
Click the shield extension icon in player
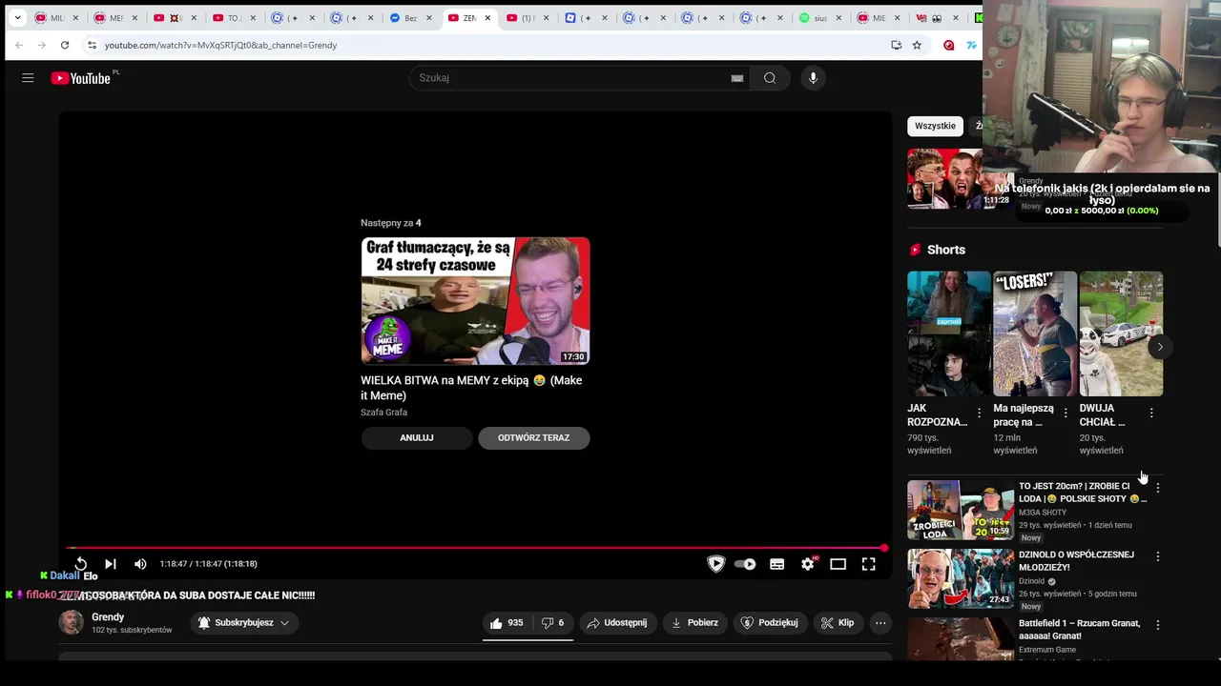tap(715, 564)
